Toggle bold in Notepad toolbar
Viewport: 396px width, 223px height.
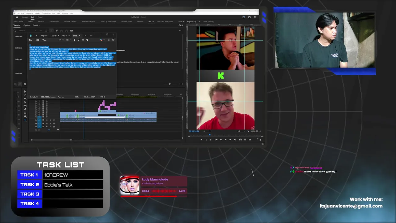[75, 40]
